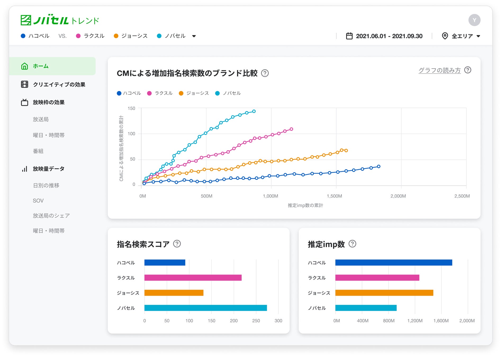Viewport: 501px width, 357px height.
Task: Toggle ラクスル series in the chart legend
Action: click(160, 93)
